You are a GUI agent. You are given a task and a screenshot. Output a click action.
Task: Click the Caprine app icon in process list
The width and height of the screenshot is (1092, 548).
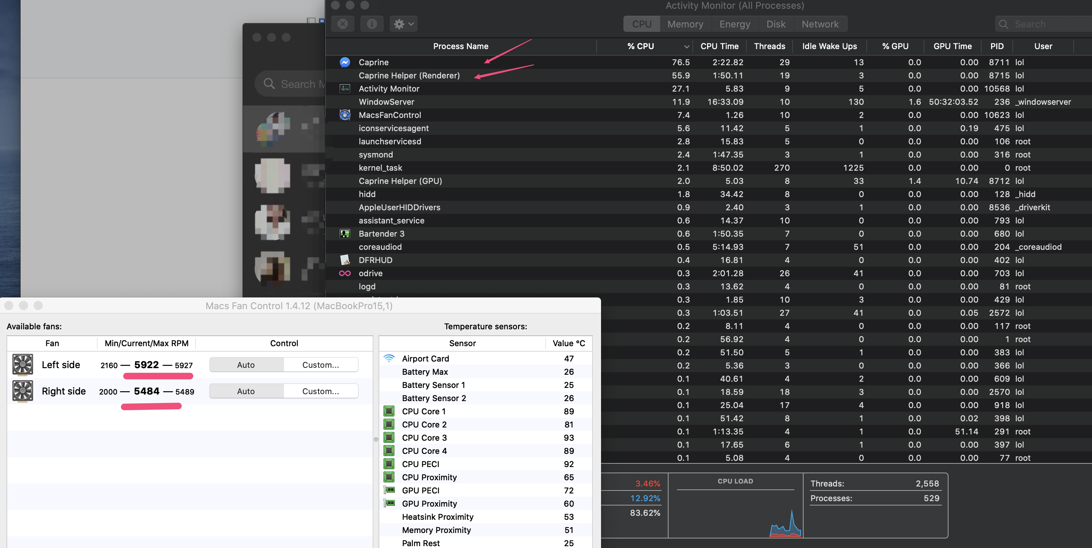[345, 62]
